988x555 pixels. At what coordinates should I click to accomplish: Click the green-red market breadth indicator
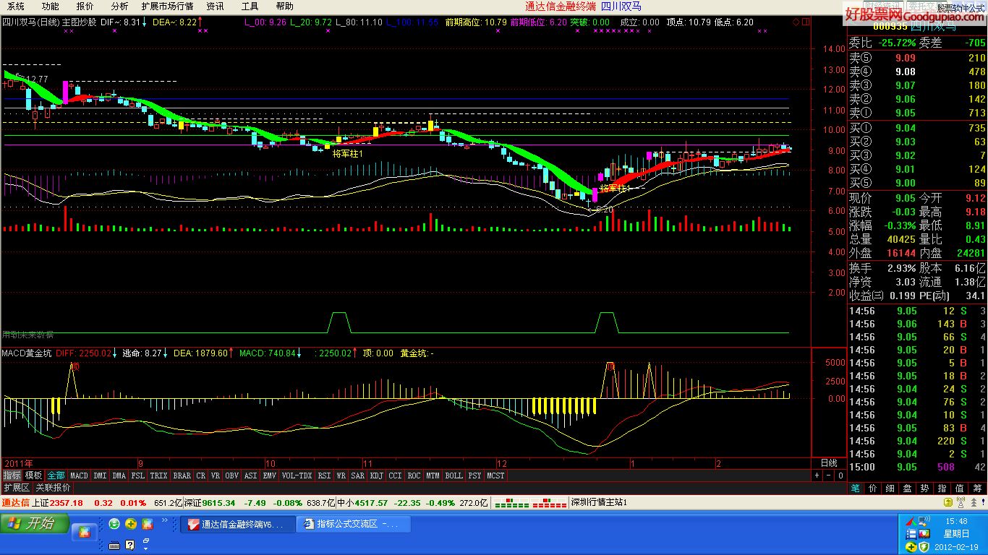click(530, 503)
